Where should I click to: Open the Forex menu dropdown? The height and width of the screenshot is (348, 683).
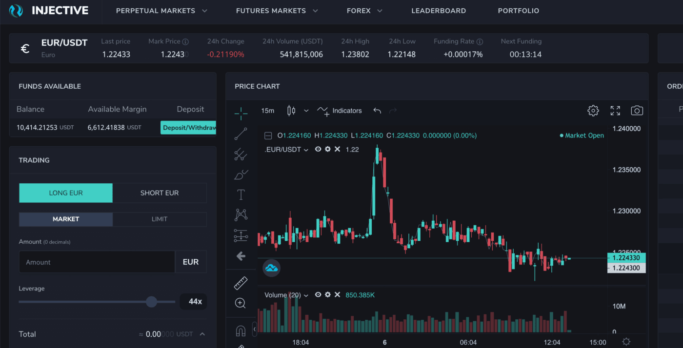(x=364, y=11)
